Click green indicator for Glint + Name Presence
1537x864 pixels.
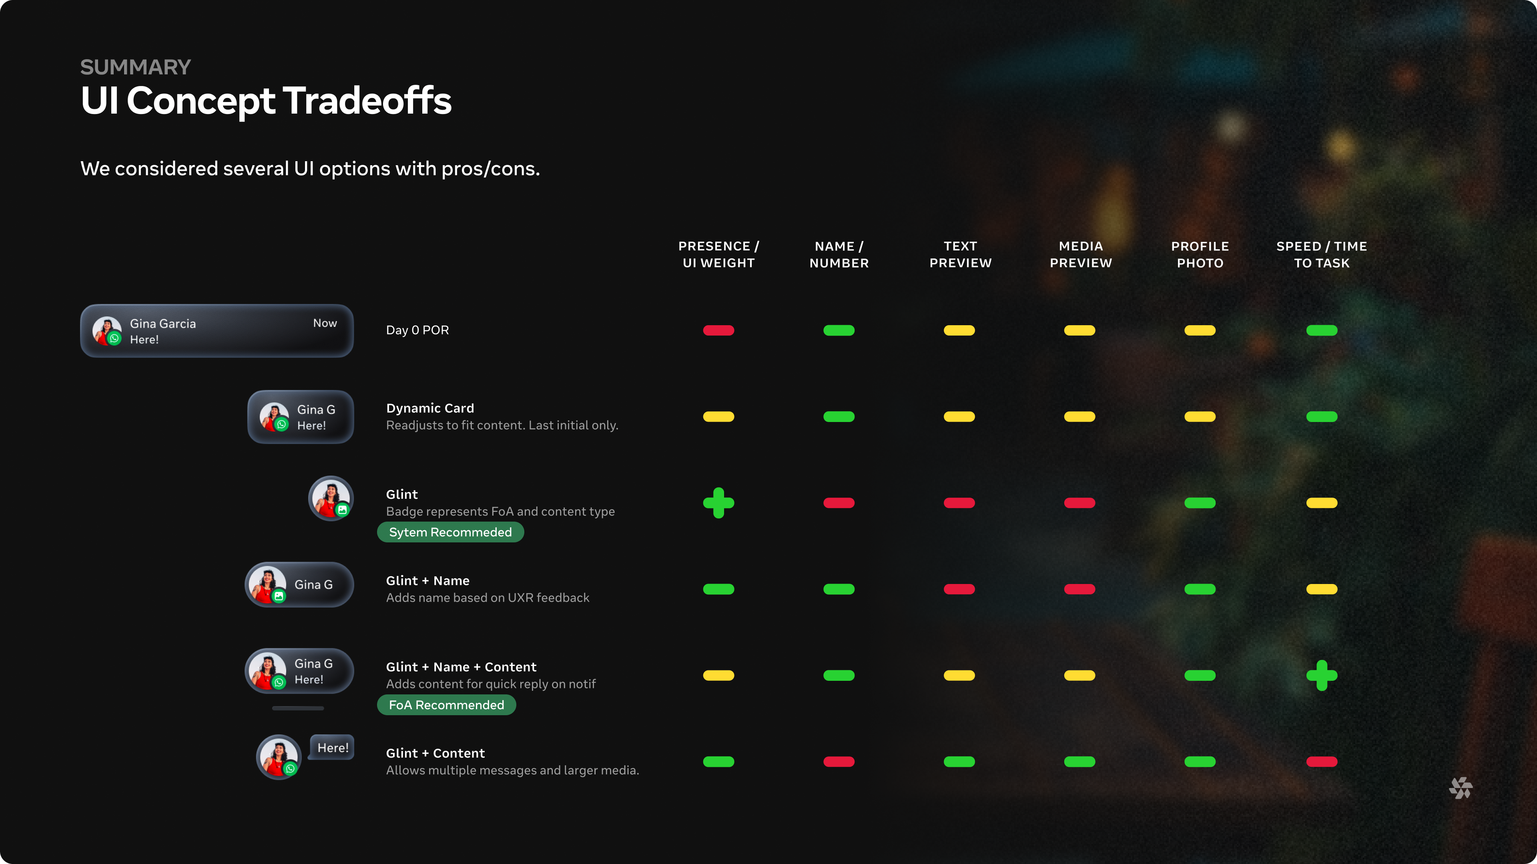(x=718, y=589)
